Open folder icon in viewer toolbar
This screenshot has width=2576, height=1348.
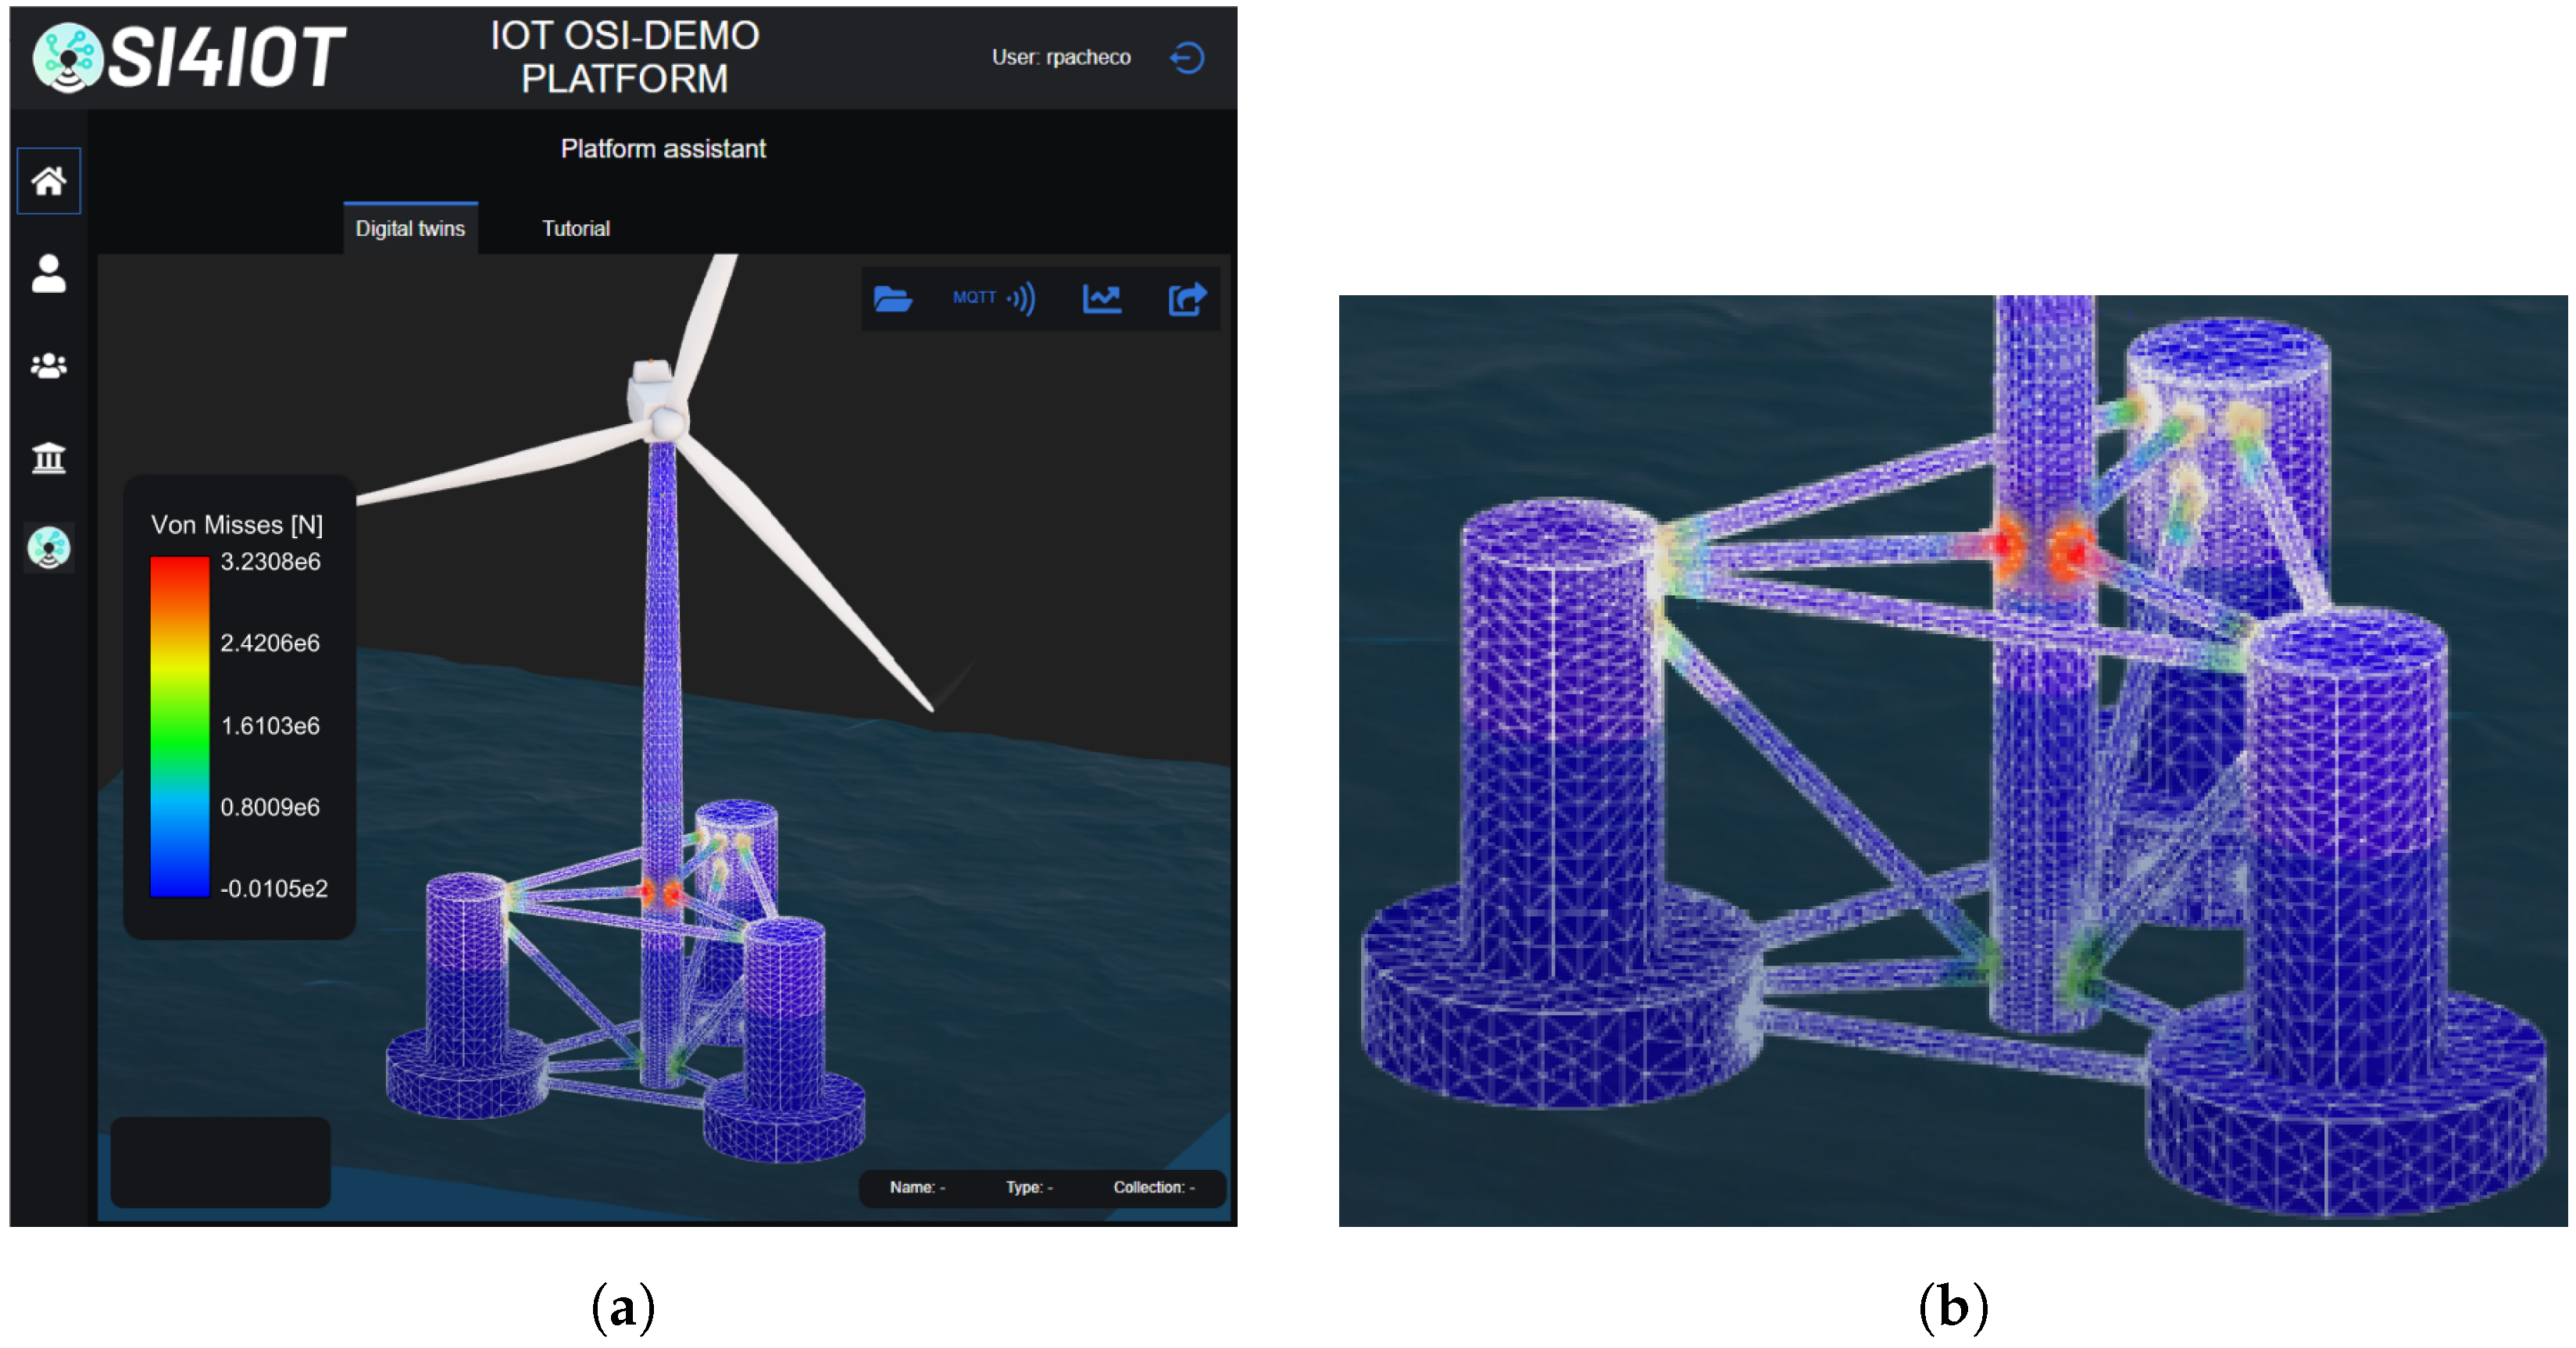[x=892, y=299]
